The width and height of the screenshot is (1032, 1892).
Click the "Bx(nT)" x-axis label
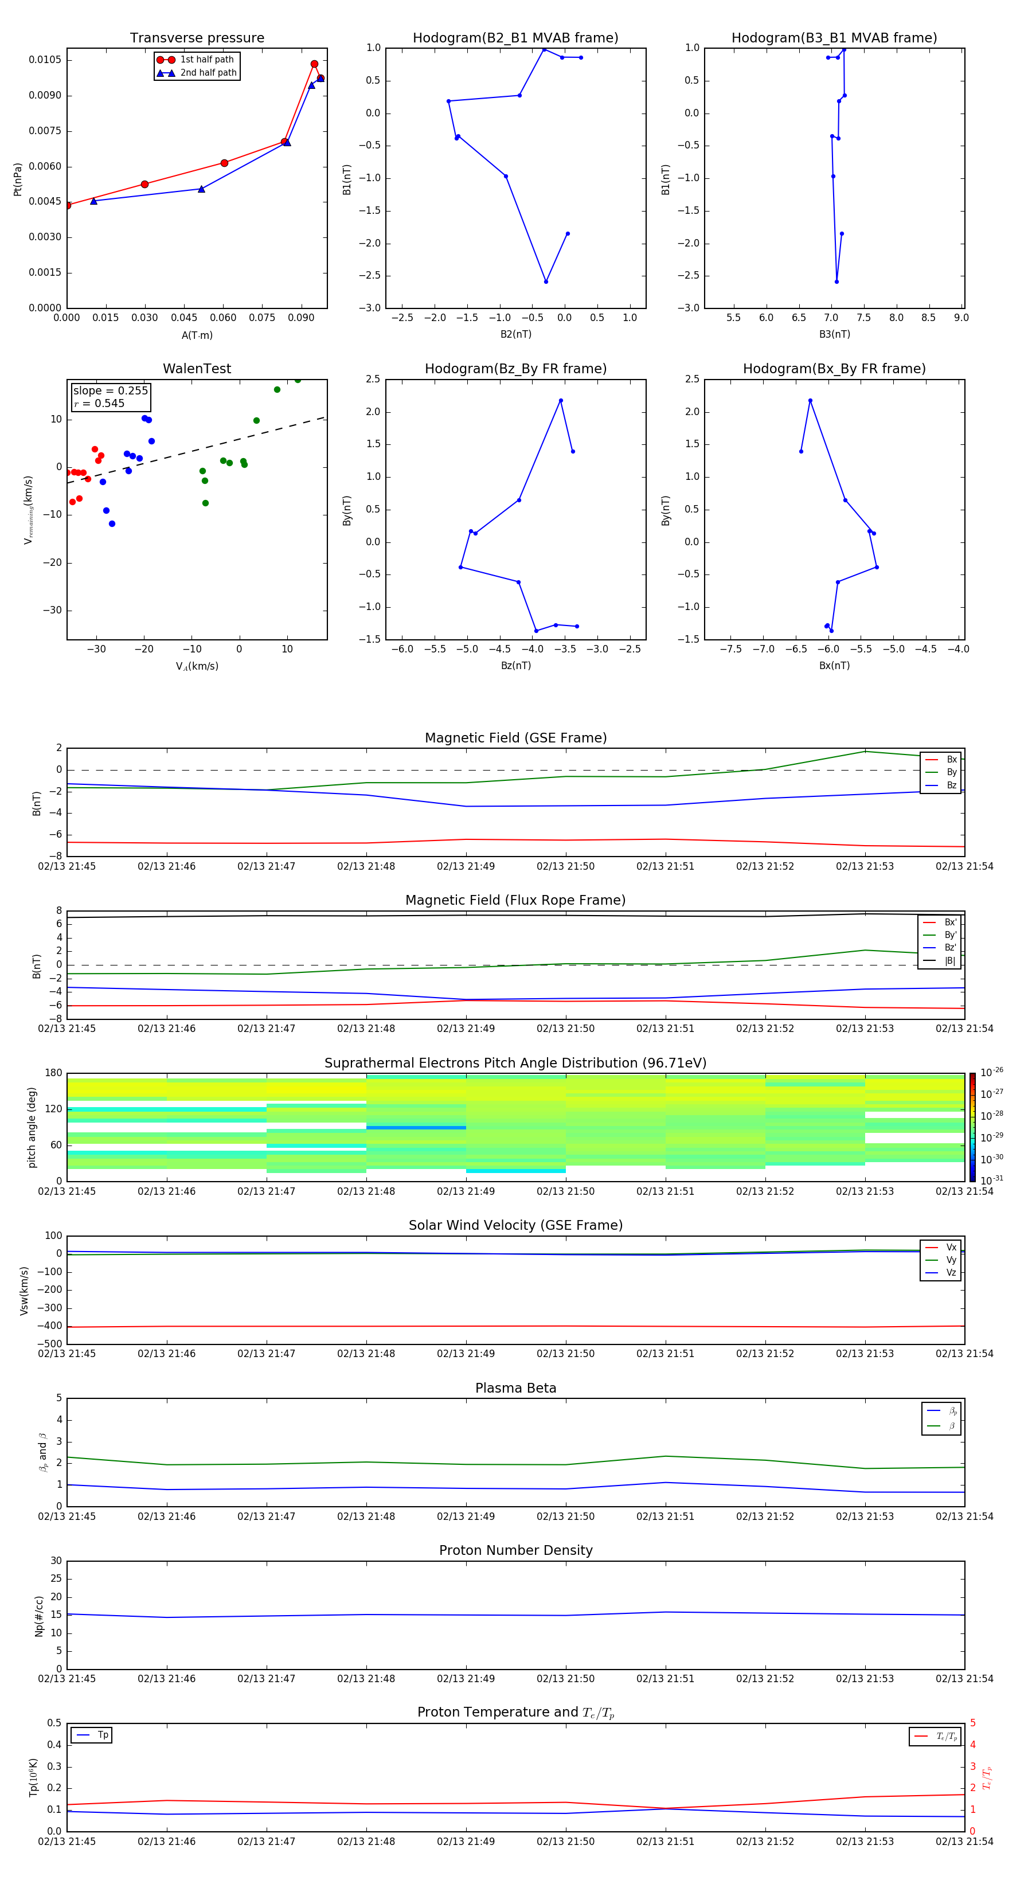834,666
